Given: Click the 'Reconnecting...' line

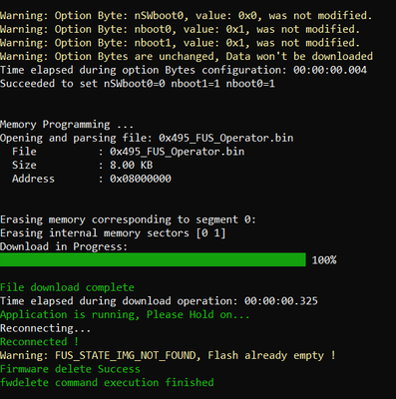Looking at the screenshot, I should 45,329.
